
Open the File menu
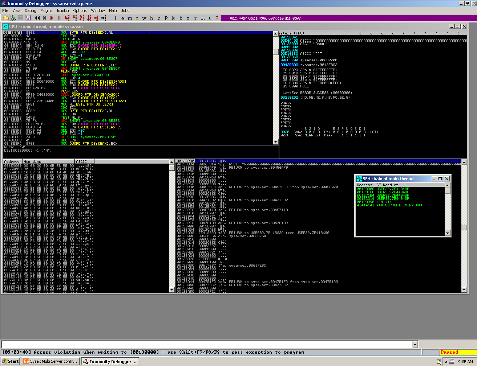tap(5, 11)
